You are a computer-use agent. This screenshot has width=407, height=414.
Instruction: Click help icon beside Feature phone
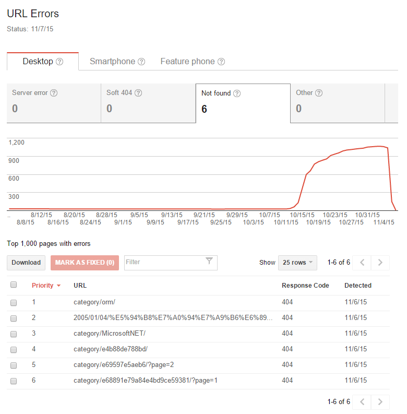click(x=221, y=62)
